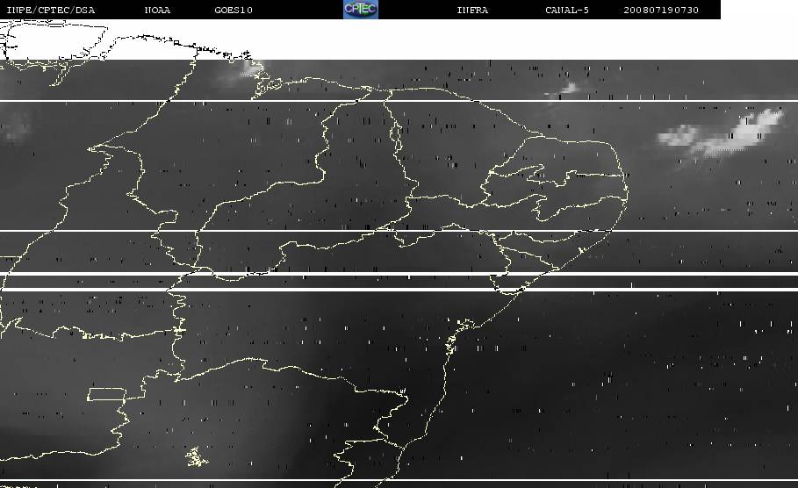Screen dimensions: 798x488
Task: Click the small irregular outline near bottom
Action: click(x=196, y=456)
